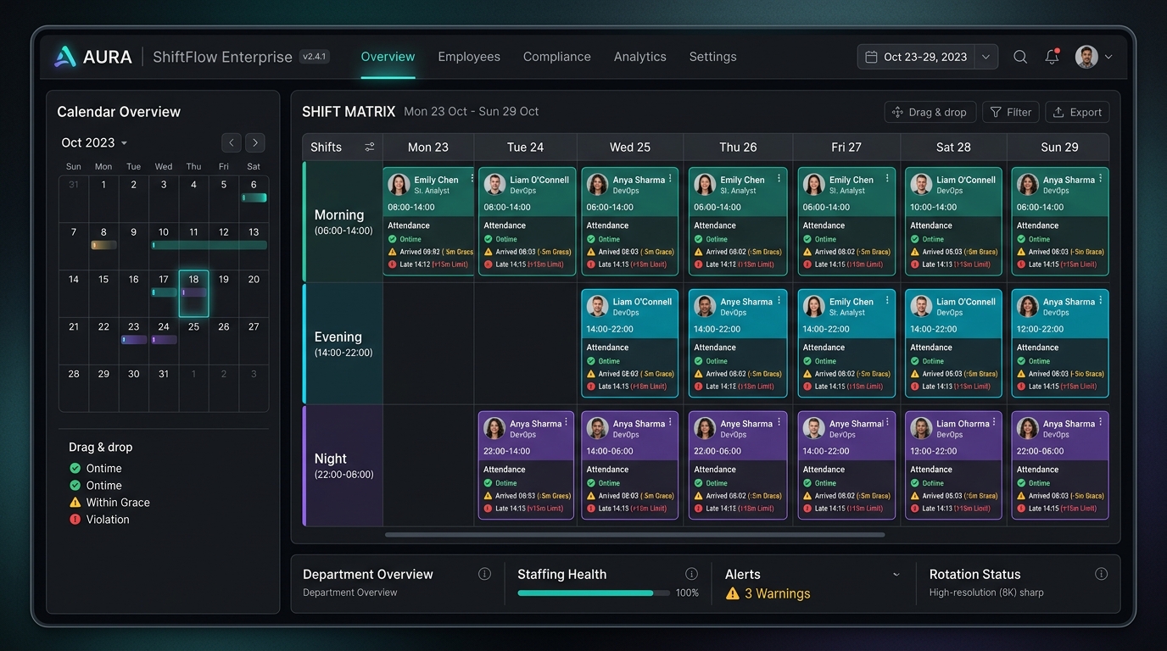
Task: Click the Drag & drop button
Action: (930, 112)
